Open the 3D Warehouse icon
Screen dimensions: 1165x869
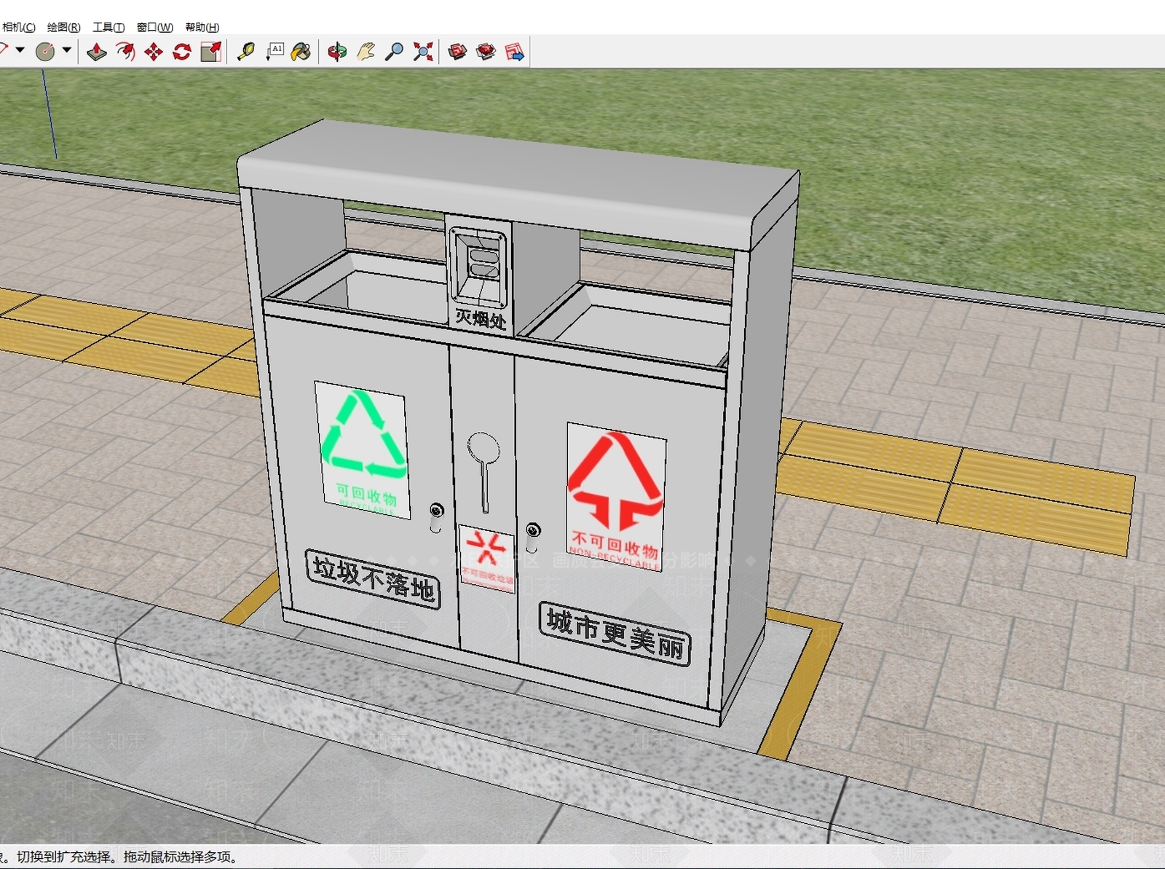click(x=457, y=52)
